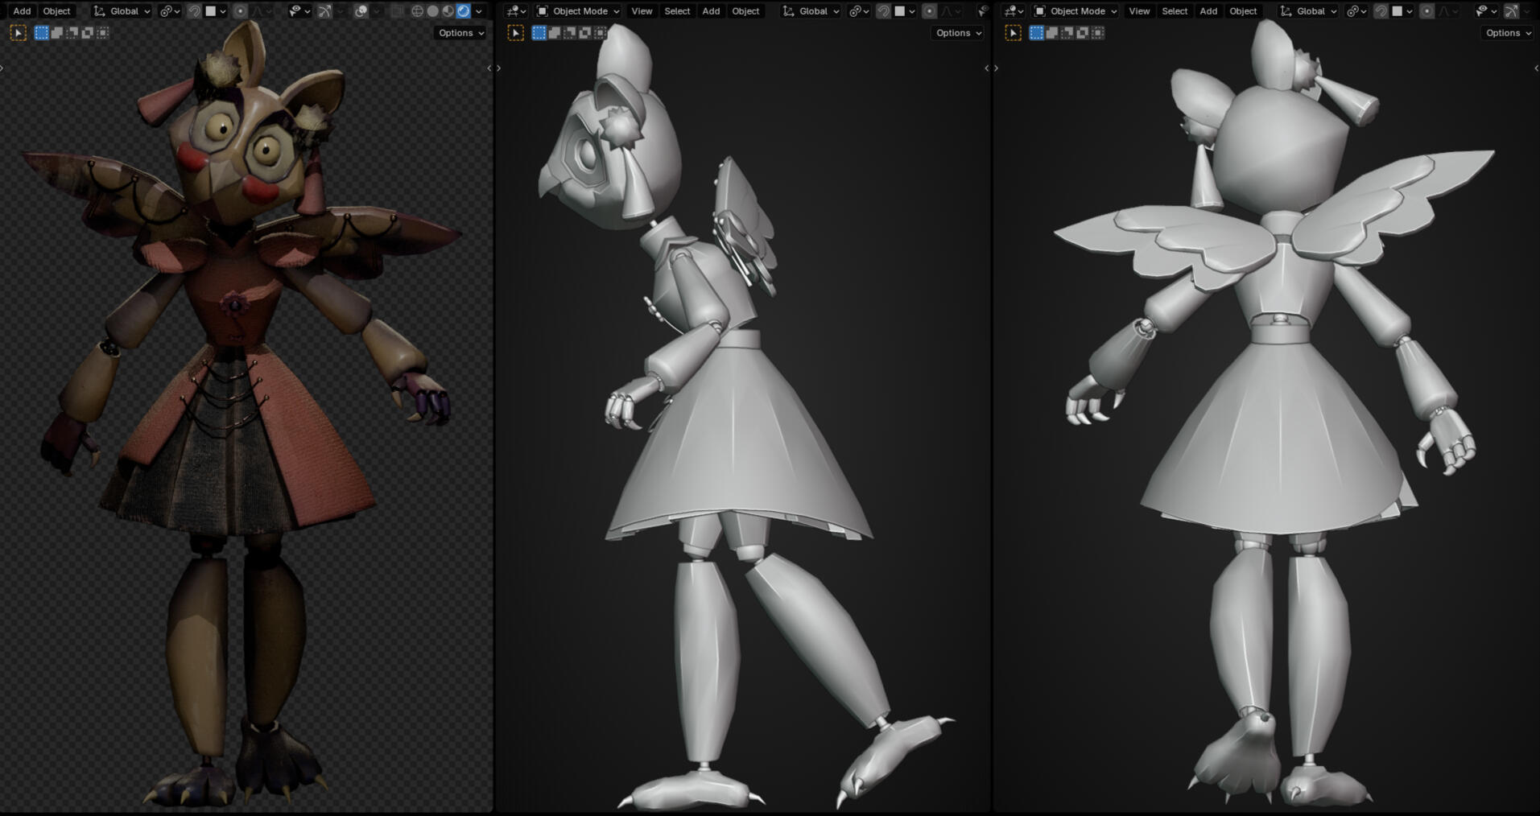Expand toolbar arrow at middle viewport's left edge

click(x=499, y=68)
